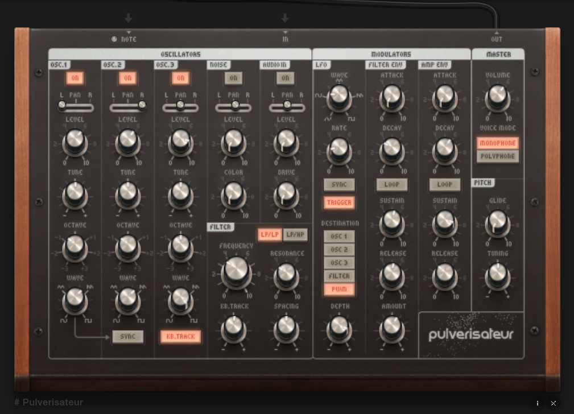Click LFO Rate knob
Image resolution: width=574 pixels, height=414 pixels.
[x=339, y=151]
